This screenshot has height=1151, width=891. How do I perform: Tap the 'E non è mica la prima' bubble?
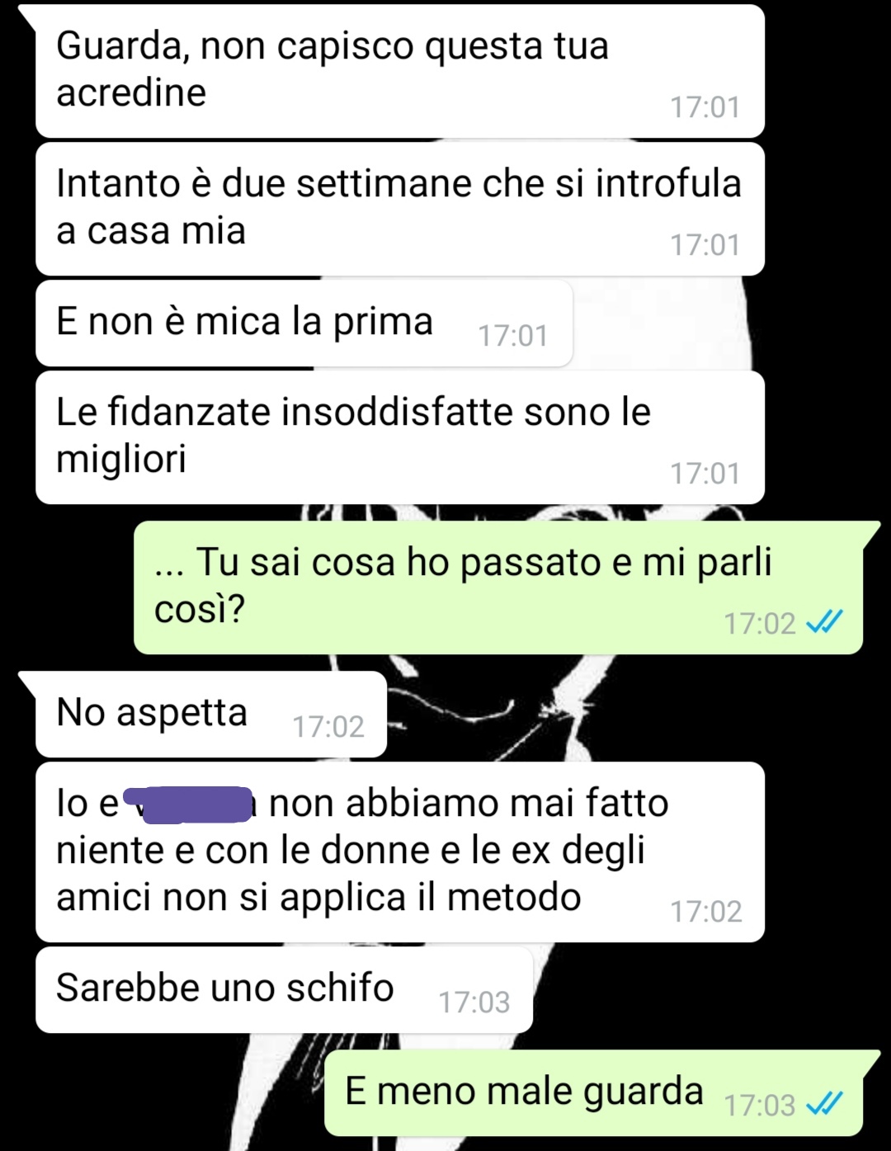pyautogui.click(x=304, y=323)
